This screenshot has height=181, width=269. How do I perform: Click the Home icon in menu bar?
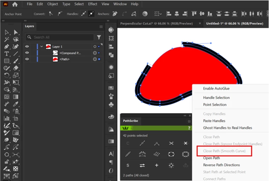pyautogui.click(x=15, y=4)
